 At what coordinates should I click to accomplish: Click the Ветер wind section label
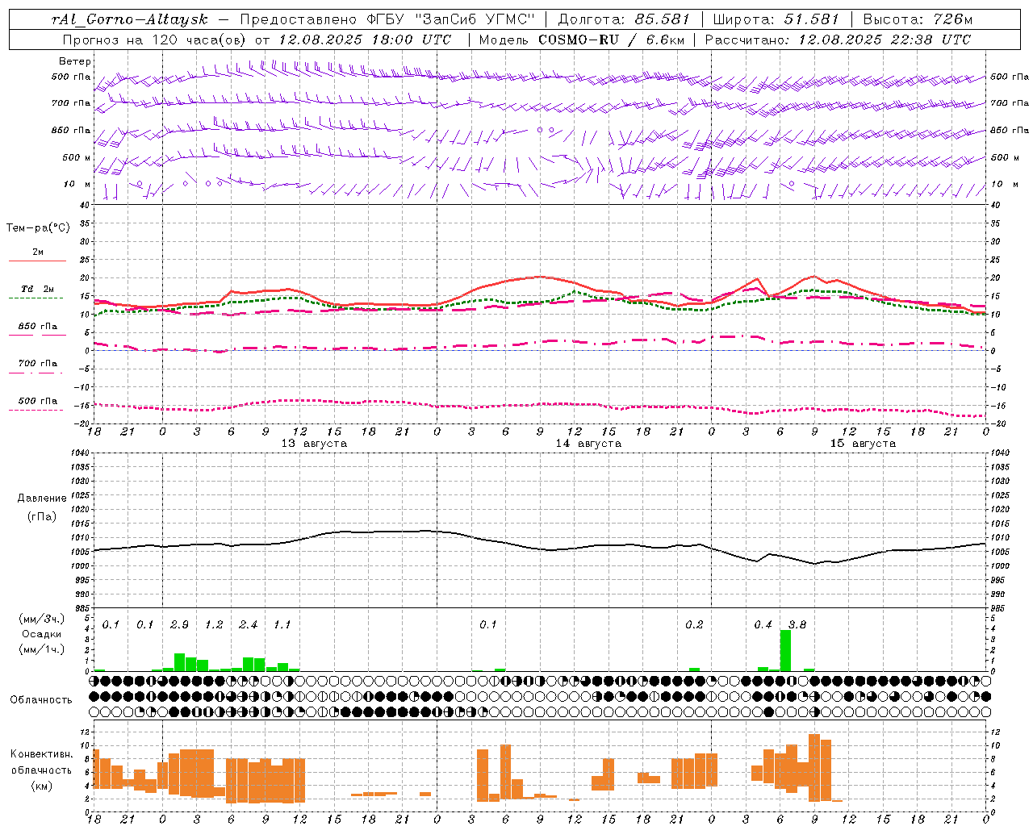point(75,61)
